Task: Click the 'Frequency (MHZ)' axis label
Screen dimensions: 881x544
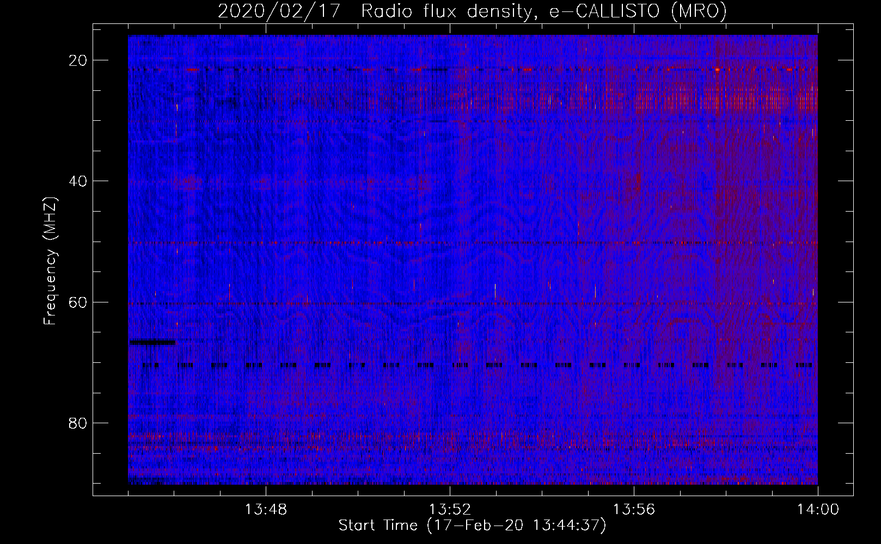Action: [50, 261]
